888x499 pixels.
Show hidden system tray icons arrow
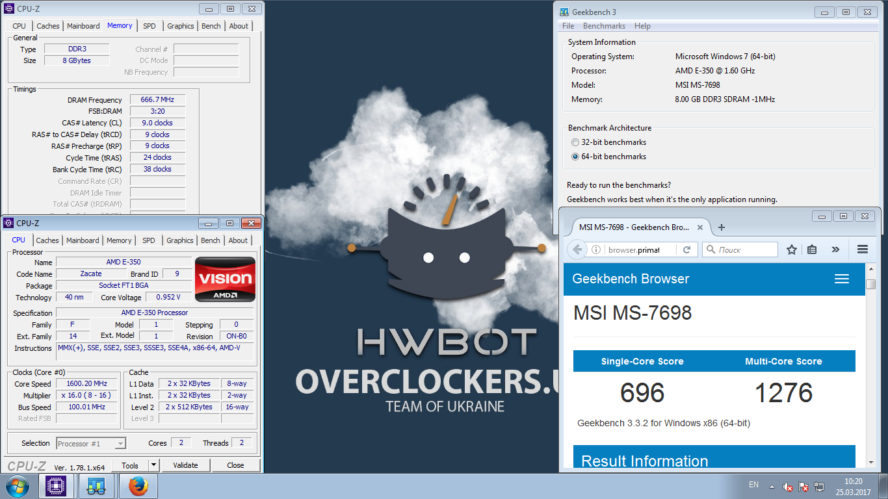pos(772,486)
